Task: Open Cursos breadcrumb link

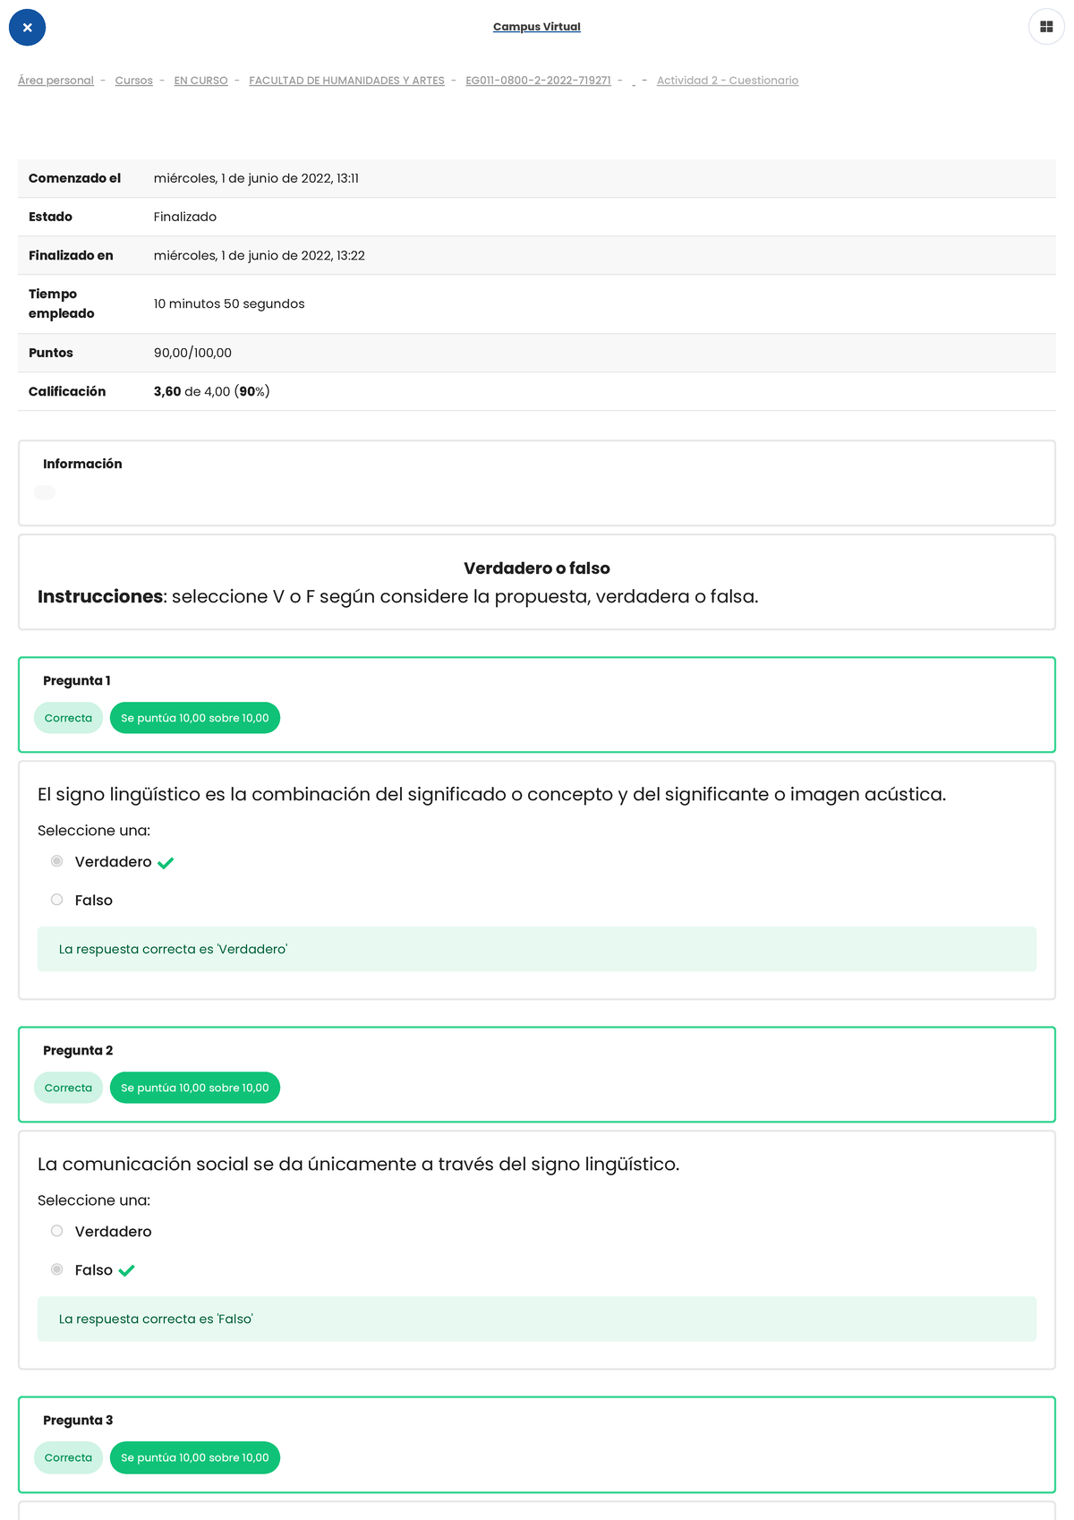Action: 133,81
